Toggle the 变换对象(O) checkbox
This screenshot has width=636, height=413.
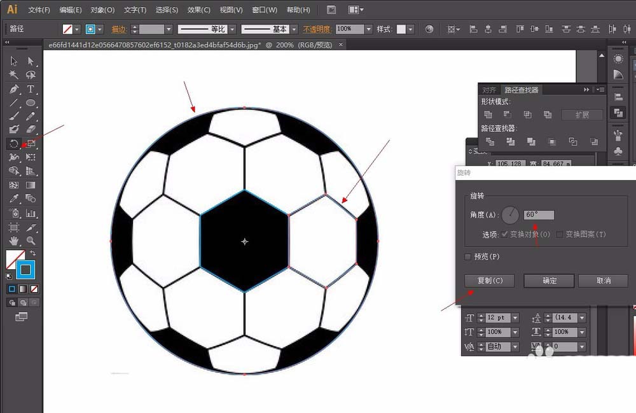(x=505, y=234)
